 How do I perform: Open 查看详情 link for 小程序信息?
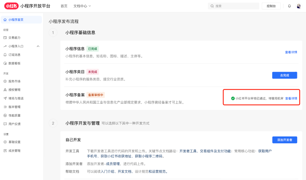point(291,52)
